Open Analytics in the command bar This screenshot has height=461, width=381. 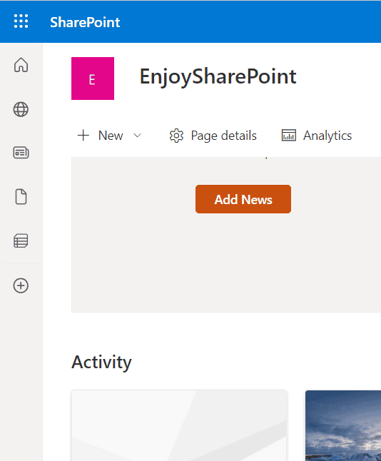coord(317,136)
